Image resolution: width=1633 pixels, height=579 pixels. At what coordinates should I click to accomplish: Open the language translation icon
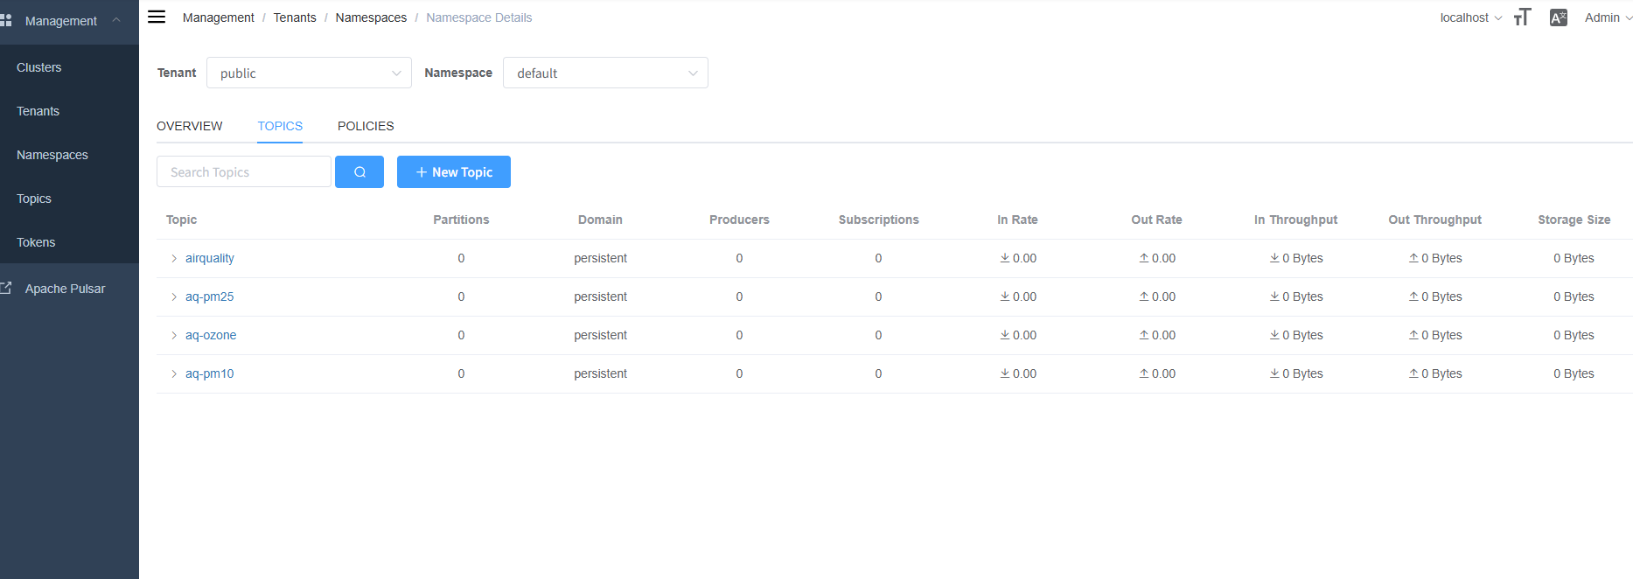[x=1558, y=17]
